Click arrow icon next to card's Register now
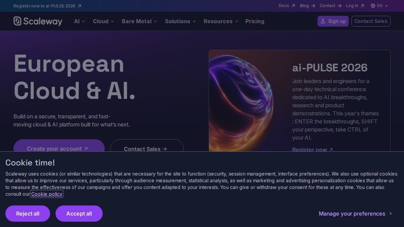The image size is (404, 227). pyautogui.click(x=331, y=150)
